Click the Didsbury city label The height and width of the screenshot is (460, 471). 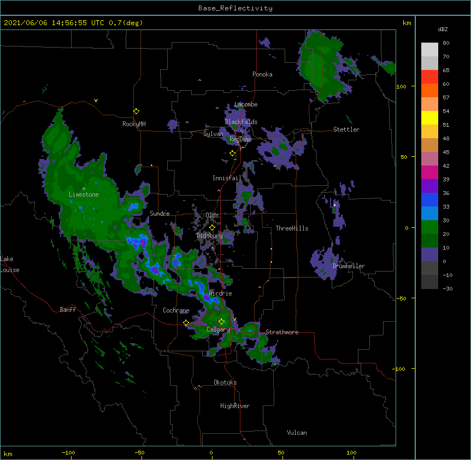coord(209,235)
